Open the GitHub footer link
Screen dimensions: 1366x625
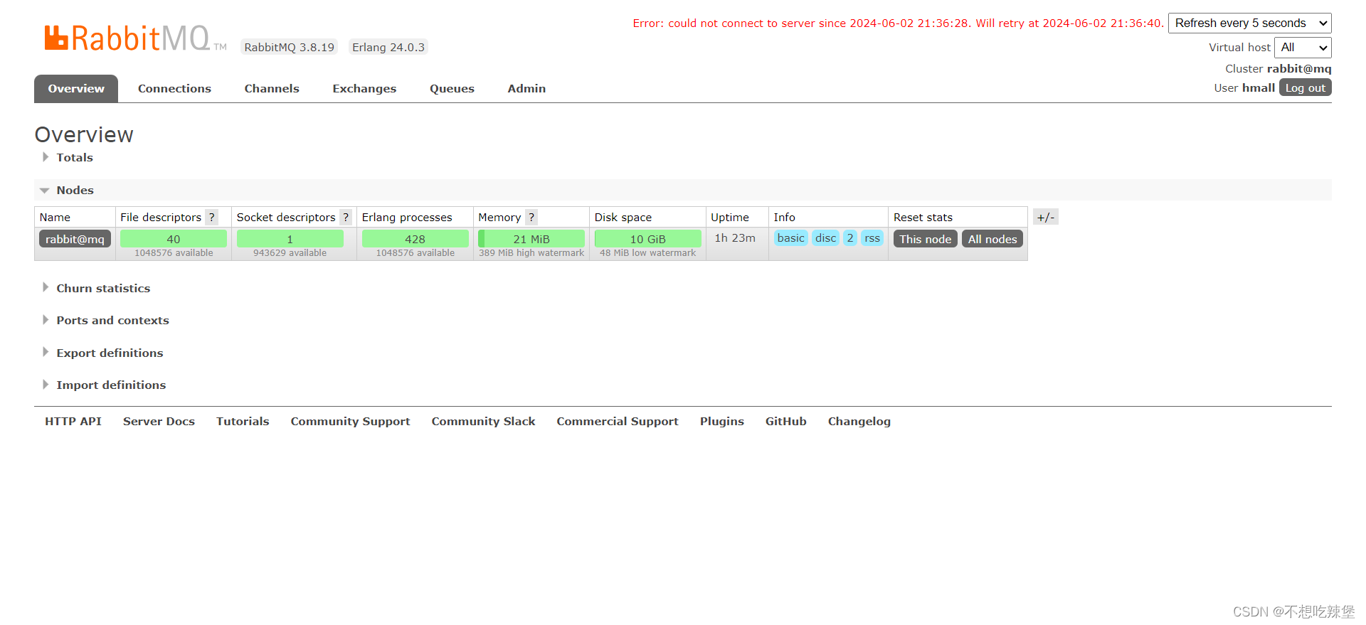click(x=786, y=422)
